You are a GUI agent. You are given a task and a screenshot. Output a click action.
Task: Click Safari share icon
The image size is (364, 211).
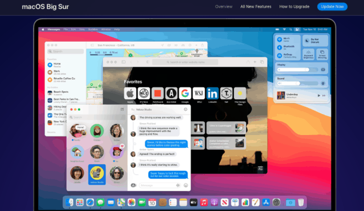coord(248,62)
